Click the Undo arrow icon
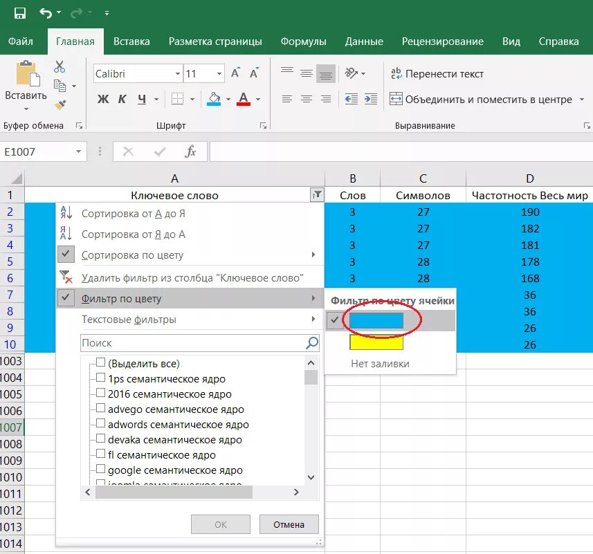 (46, 13)
